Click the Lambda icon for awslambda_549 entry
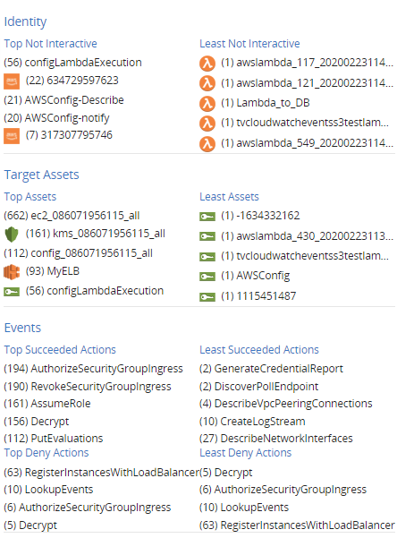 point(207,144)
